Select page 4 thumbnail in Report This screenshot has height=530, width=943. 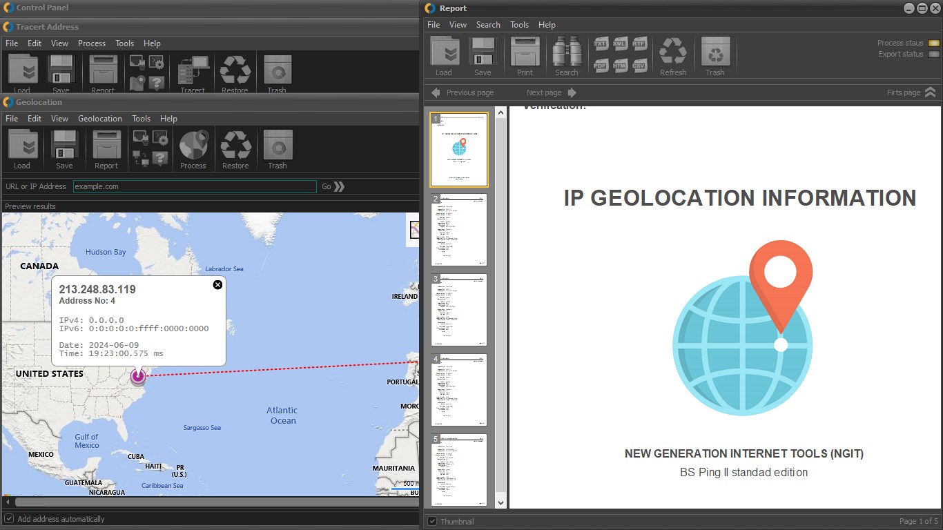coord(459,390)
